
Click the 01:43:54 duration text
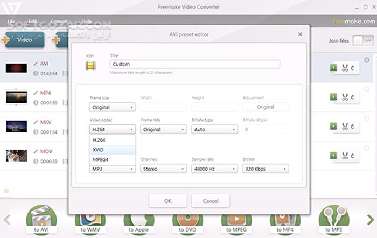pyautogui.click(x=49, y=74)
